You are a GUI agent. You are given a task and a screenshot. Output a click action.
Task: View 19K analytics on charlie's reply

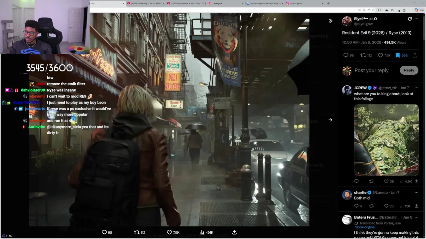coord(405,206)
